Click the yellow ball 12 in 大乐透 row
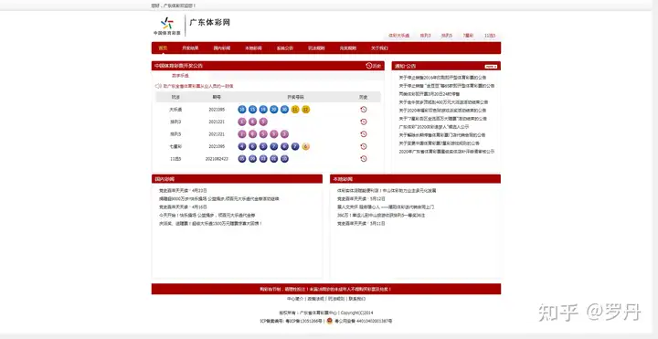The width and height of the screenshot is (658, 339). pos(306,110)
